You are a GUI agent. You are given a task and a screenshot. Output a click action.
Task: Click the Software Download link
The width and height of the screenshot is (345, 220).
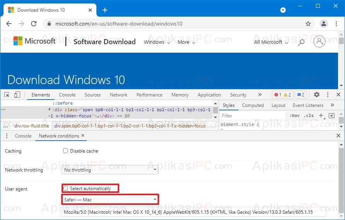[x=105, y=41]
